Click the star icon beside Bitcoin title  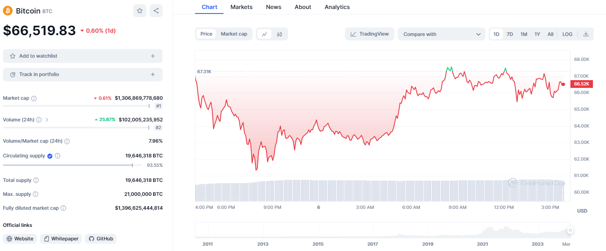(140, 11)
